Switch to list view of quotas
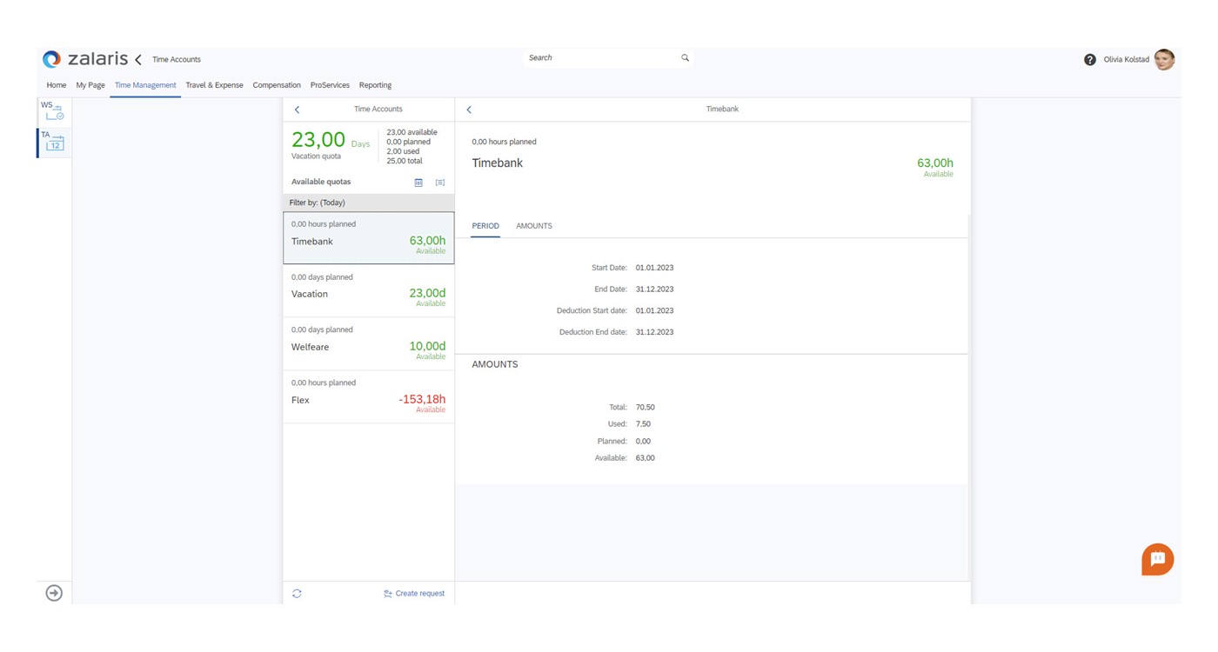This screenshot has width=1218, height=652. pyautogui.click(x=440, y=183)
